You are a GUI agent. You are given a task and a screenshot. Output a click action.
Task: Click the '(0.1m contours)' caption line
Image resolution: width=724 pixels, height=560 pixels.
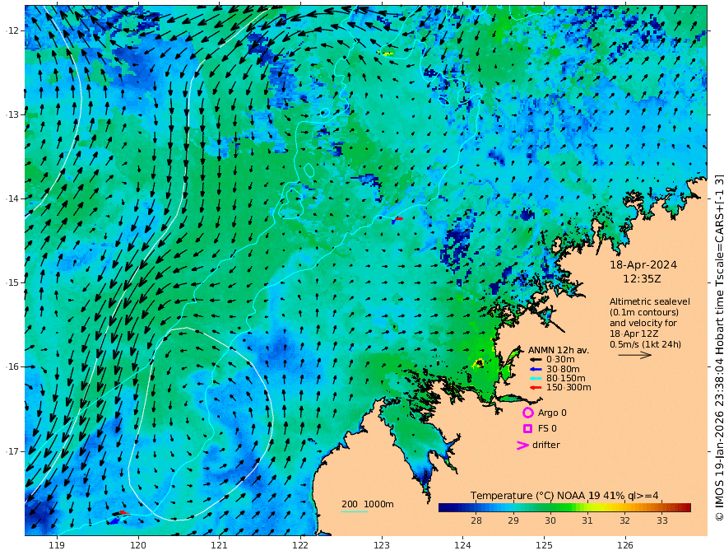pyautogui.click(x=644, y=312)
